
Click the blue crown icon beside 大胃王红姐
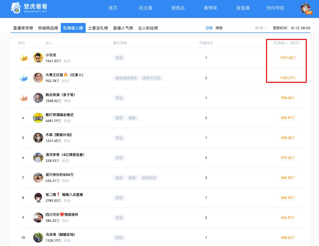pos(23,78)
